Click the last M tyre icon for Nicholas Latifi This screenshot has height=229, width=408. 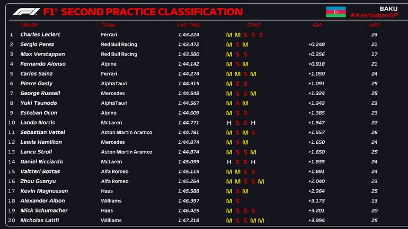(261, 221)
